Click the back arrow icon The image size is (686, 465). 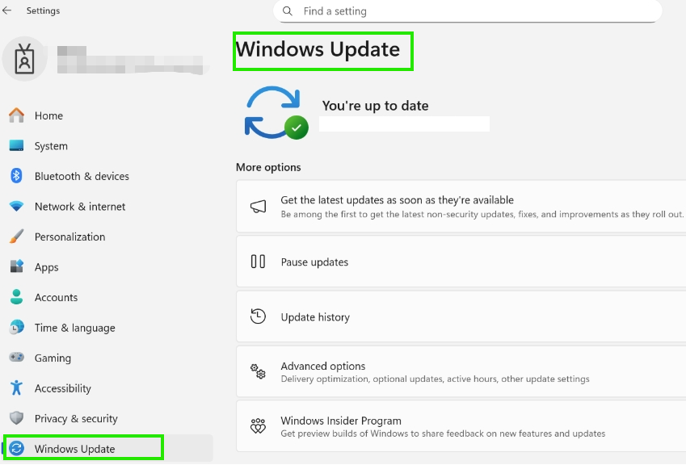point(6,10)
